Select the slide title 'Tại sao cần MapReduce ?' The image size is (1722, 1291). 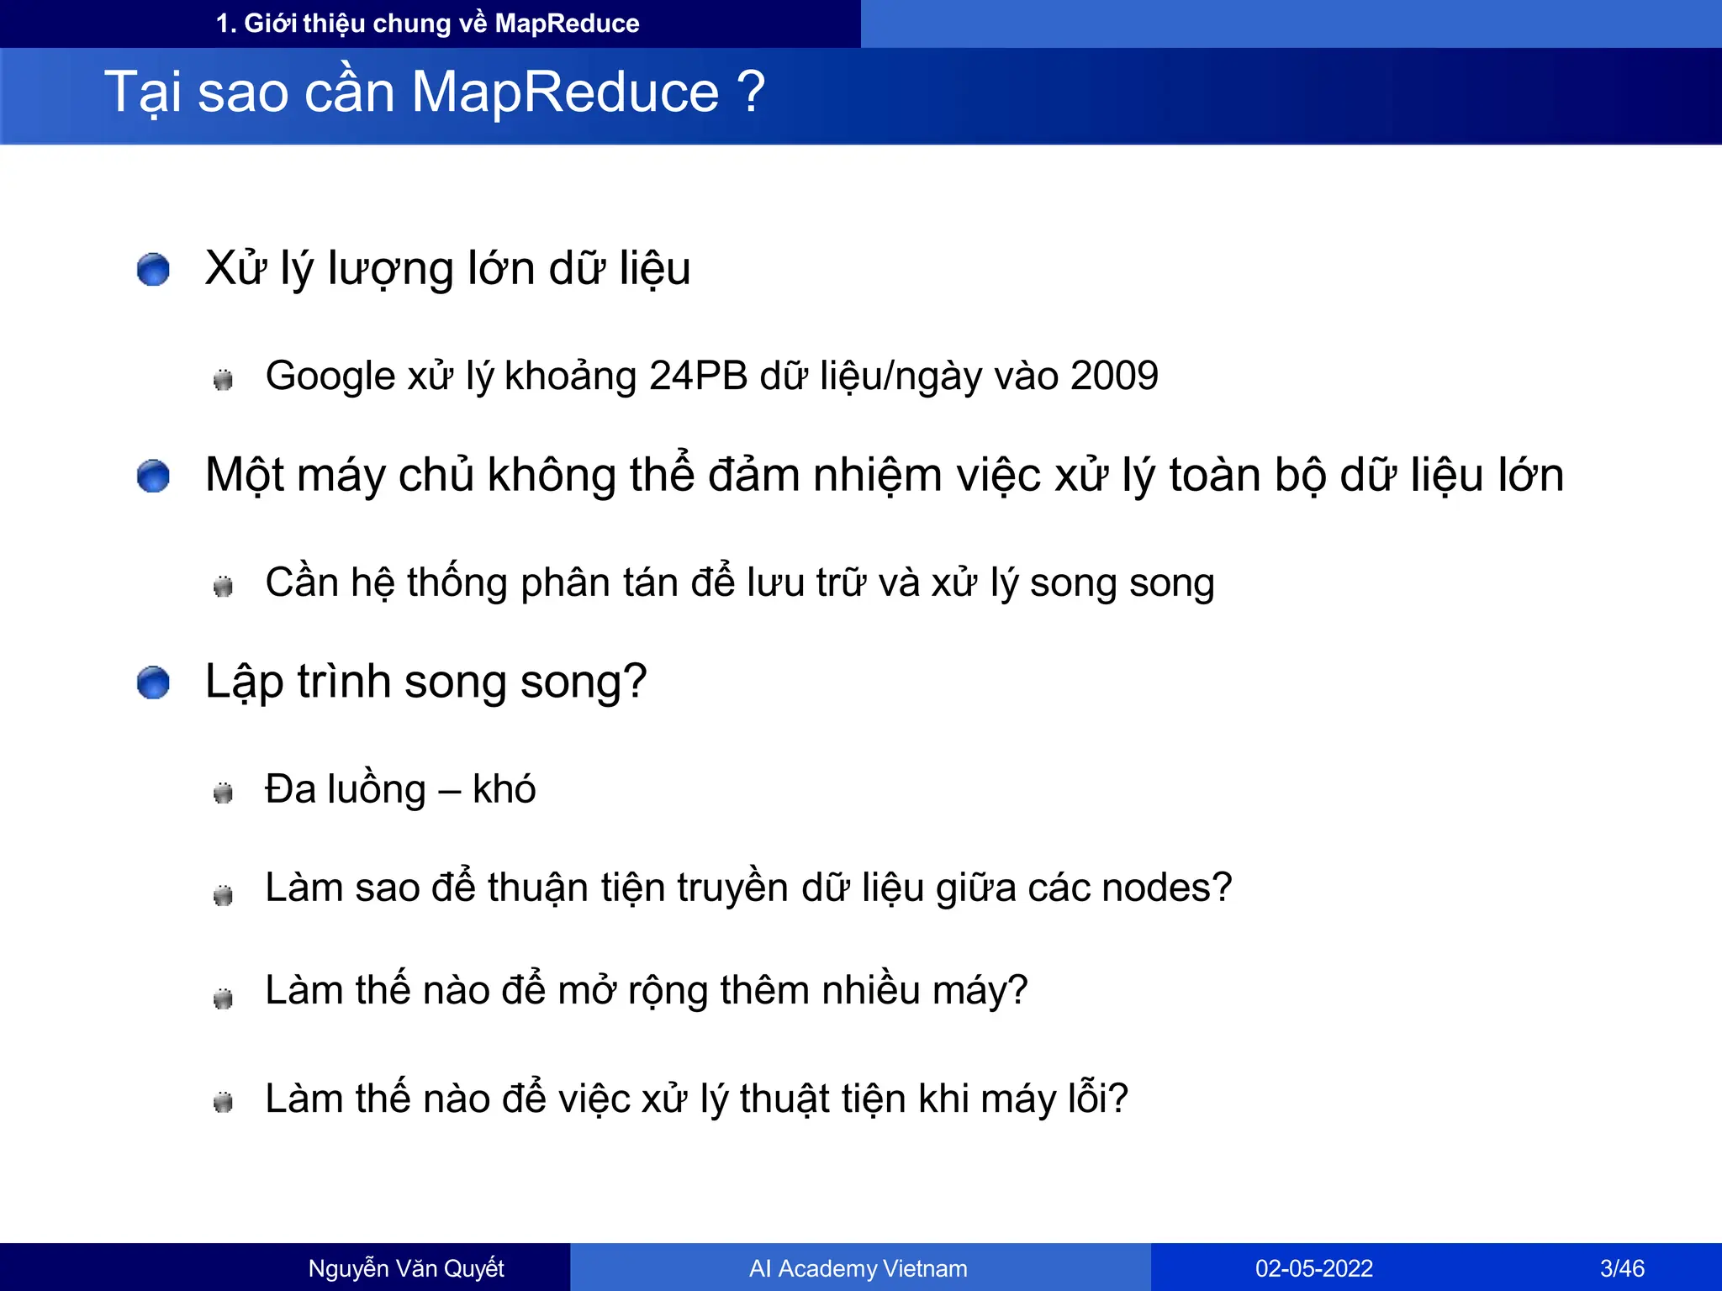[x=435, y=92]
